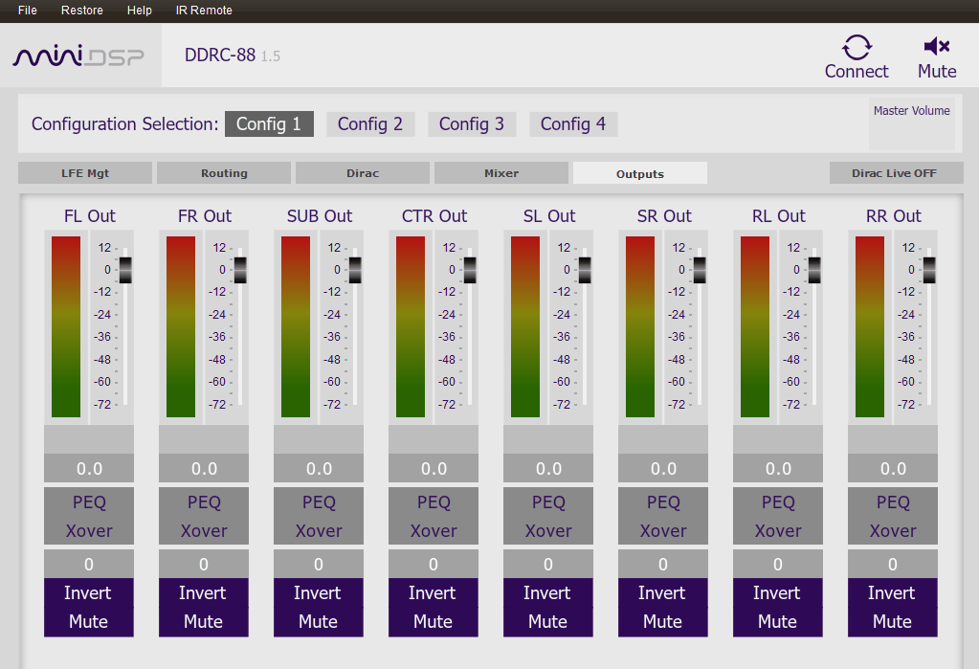Click the FL Out gain value field
This screenshot has width=979, height=669.
click(89, 468)
